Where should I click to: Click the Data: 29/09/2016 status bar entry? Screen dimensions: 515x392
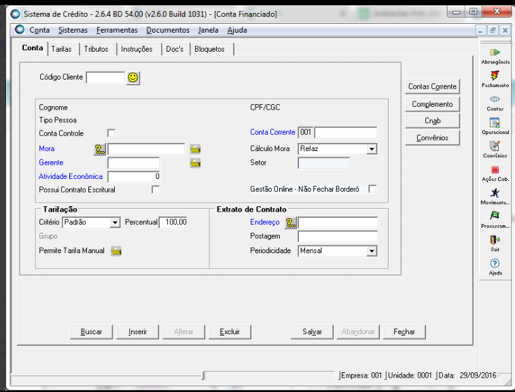coord(467,376)
